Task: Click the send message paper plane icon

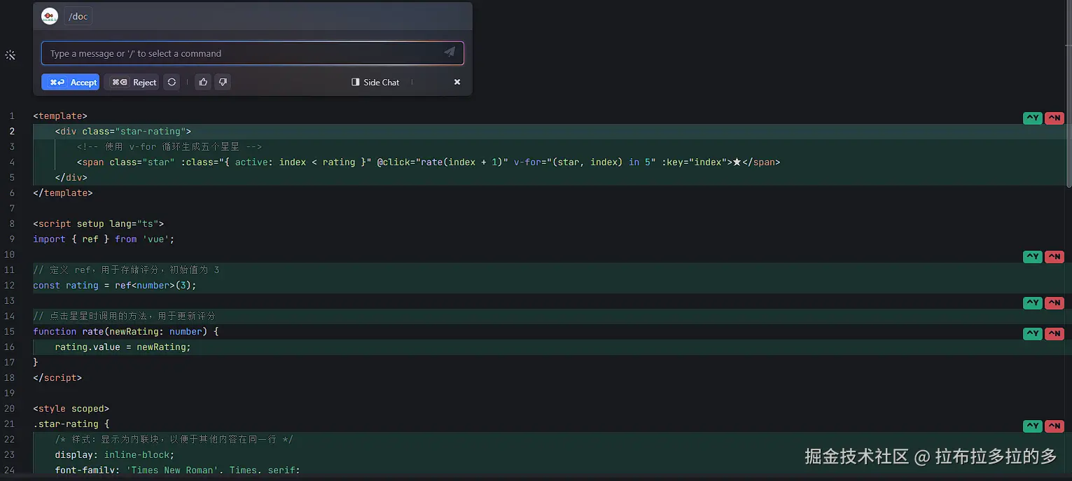Action: click(450, 53)
